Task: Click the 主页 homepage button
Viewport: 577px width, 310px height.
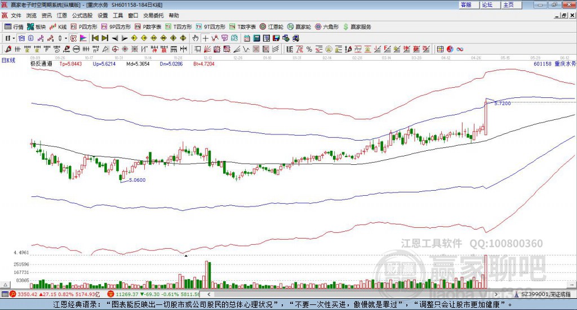Action: click(511, 5)
